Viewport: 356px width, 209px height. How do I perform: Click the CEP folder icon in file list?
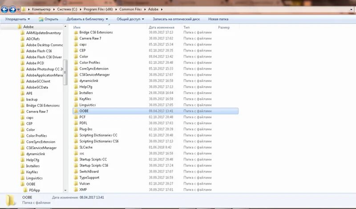click(76, 51)
